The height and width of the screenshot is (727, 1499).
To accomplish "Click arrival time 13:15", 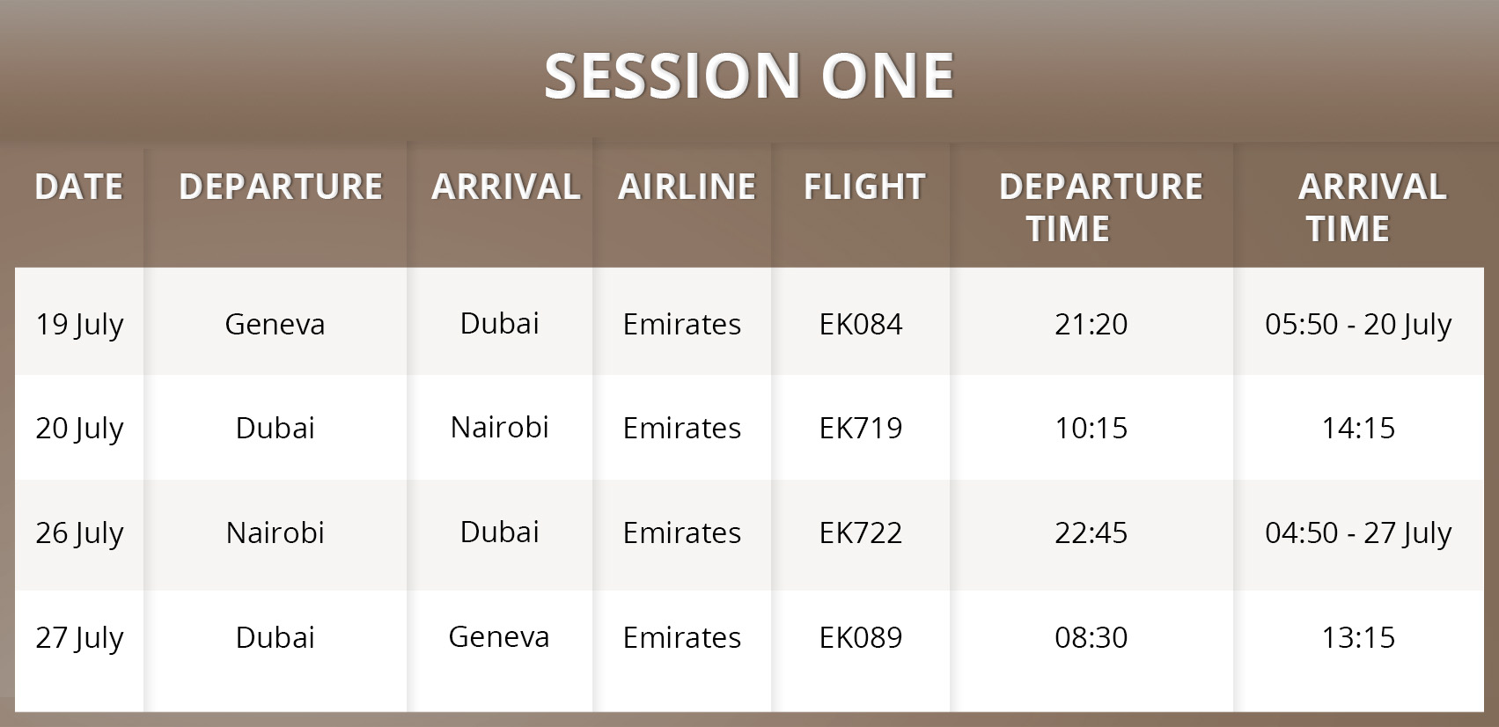I will pyautogui.click(x=1358, y=638).
